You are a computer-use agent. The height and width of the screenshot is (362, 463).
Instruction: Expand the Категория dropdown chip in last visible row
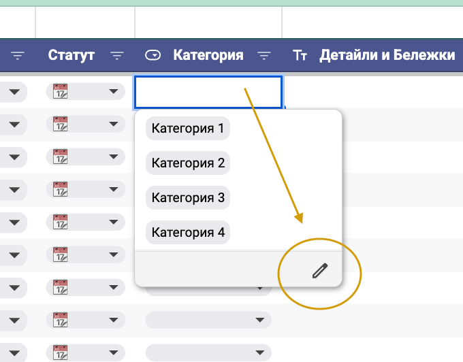point(258,352)
